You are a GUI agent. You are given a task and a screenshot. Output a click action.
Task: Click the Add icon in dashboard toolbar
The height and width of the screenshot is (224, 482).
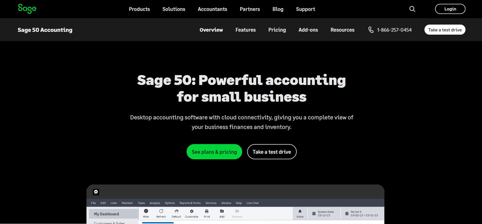[222, 211]
